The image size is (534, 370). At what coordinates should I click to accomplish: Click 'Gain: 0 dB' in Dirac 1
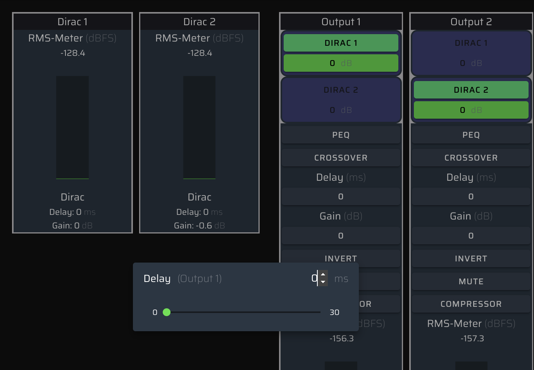[x=72, y=225]
